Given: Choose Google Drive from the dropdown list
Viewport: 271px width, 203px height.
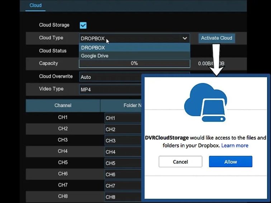Looking at the screenshot, I should pos(134,56).
